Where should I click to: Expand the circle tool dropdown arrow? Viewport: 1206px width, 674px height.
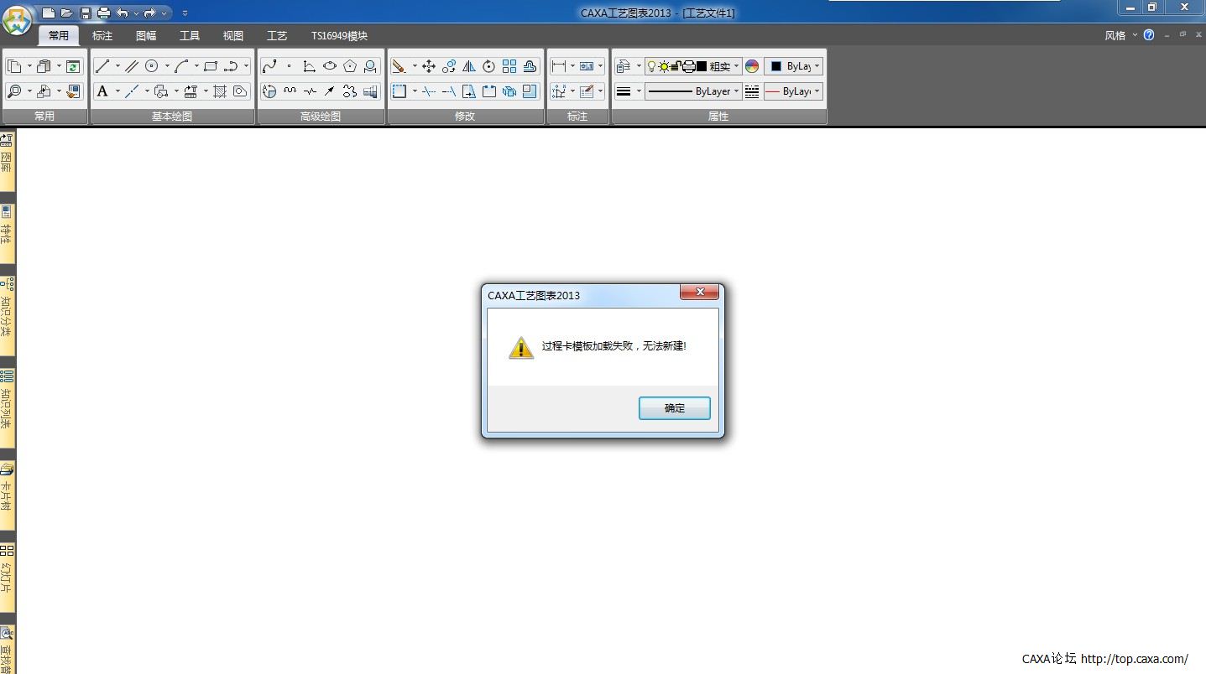[167, 66]
